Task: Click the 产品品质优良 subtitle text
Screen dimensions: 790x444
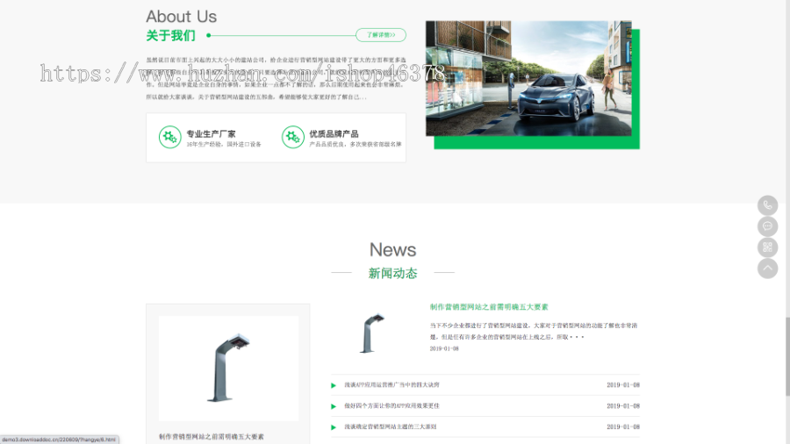Action: 355,145
